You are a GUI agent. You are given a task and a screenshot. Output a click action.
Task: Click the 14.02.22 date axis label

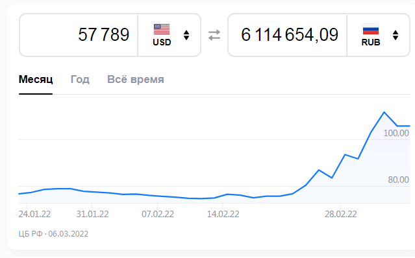tap(223, 214)
